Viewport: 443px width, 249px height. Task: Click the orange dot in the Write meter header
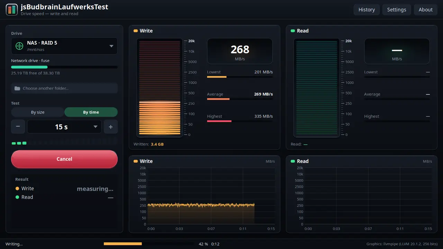pos(136,31)
